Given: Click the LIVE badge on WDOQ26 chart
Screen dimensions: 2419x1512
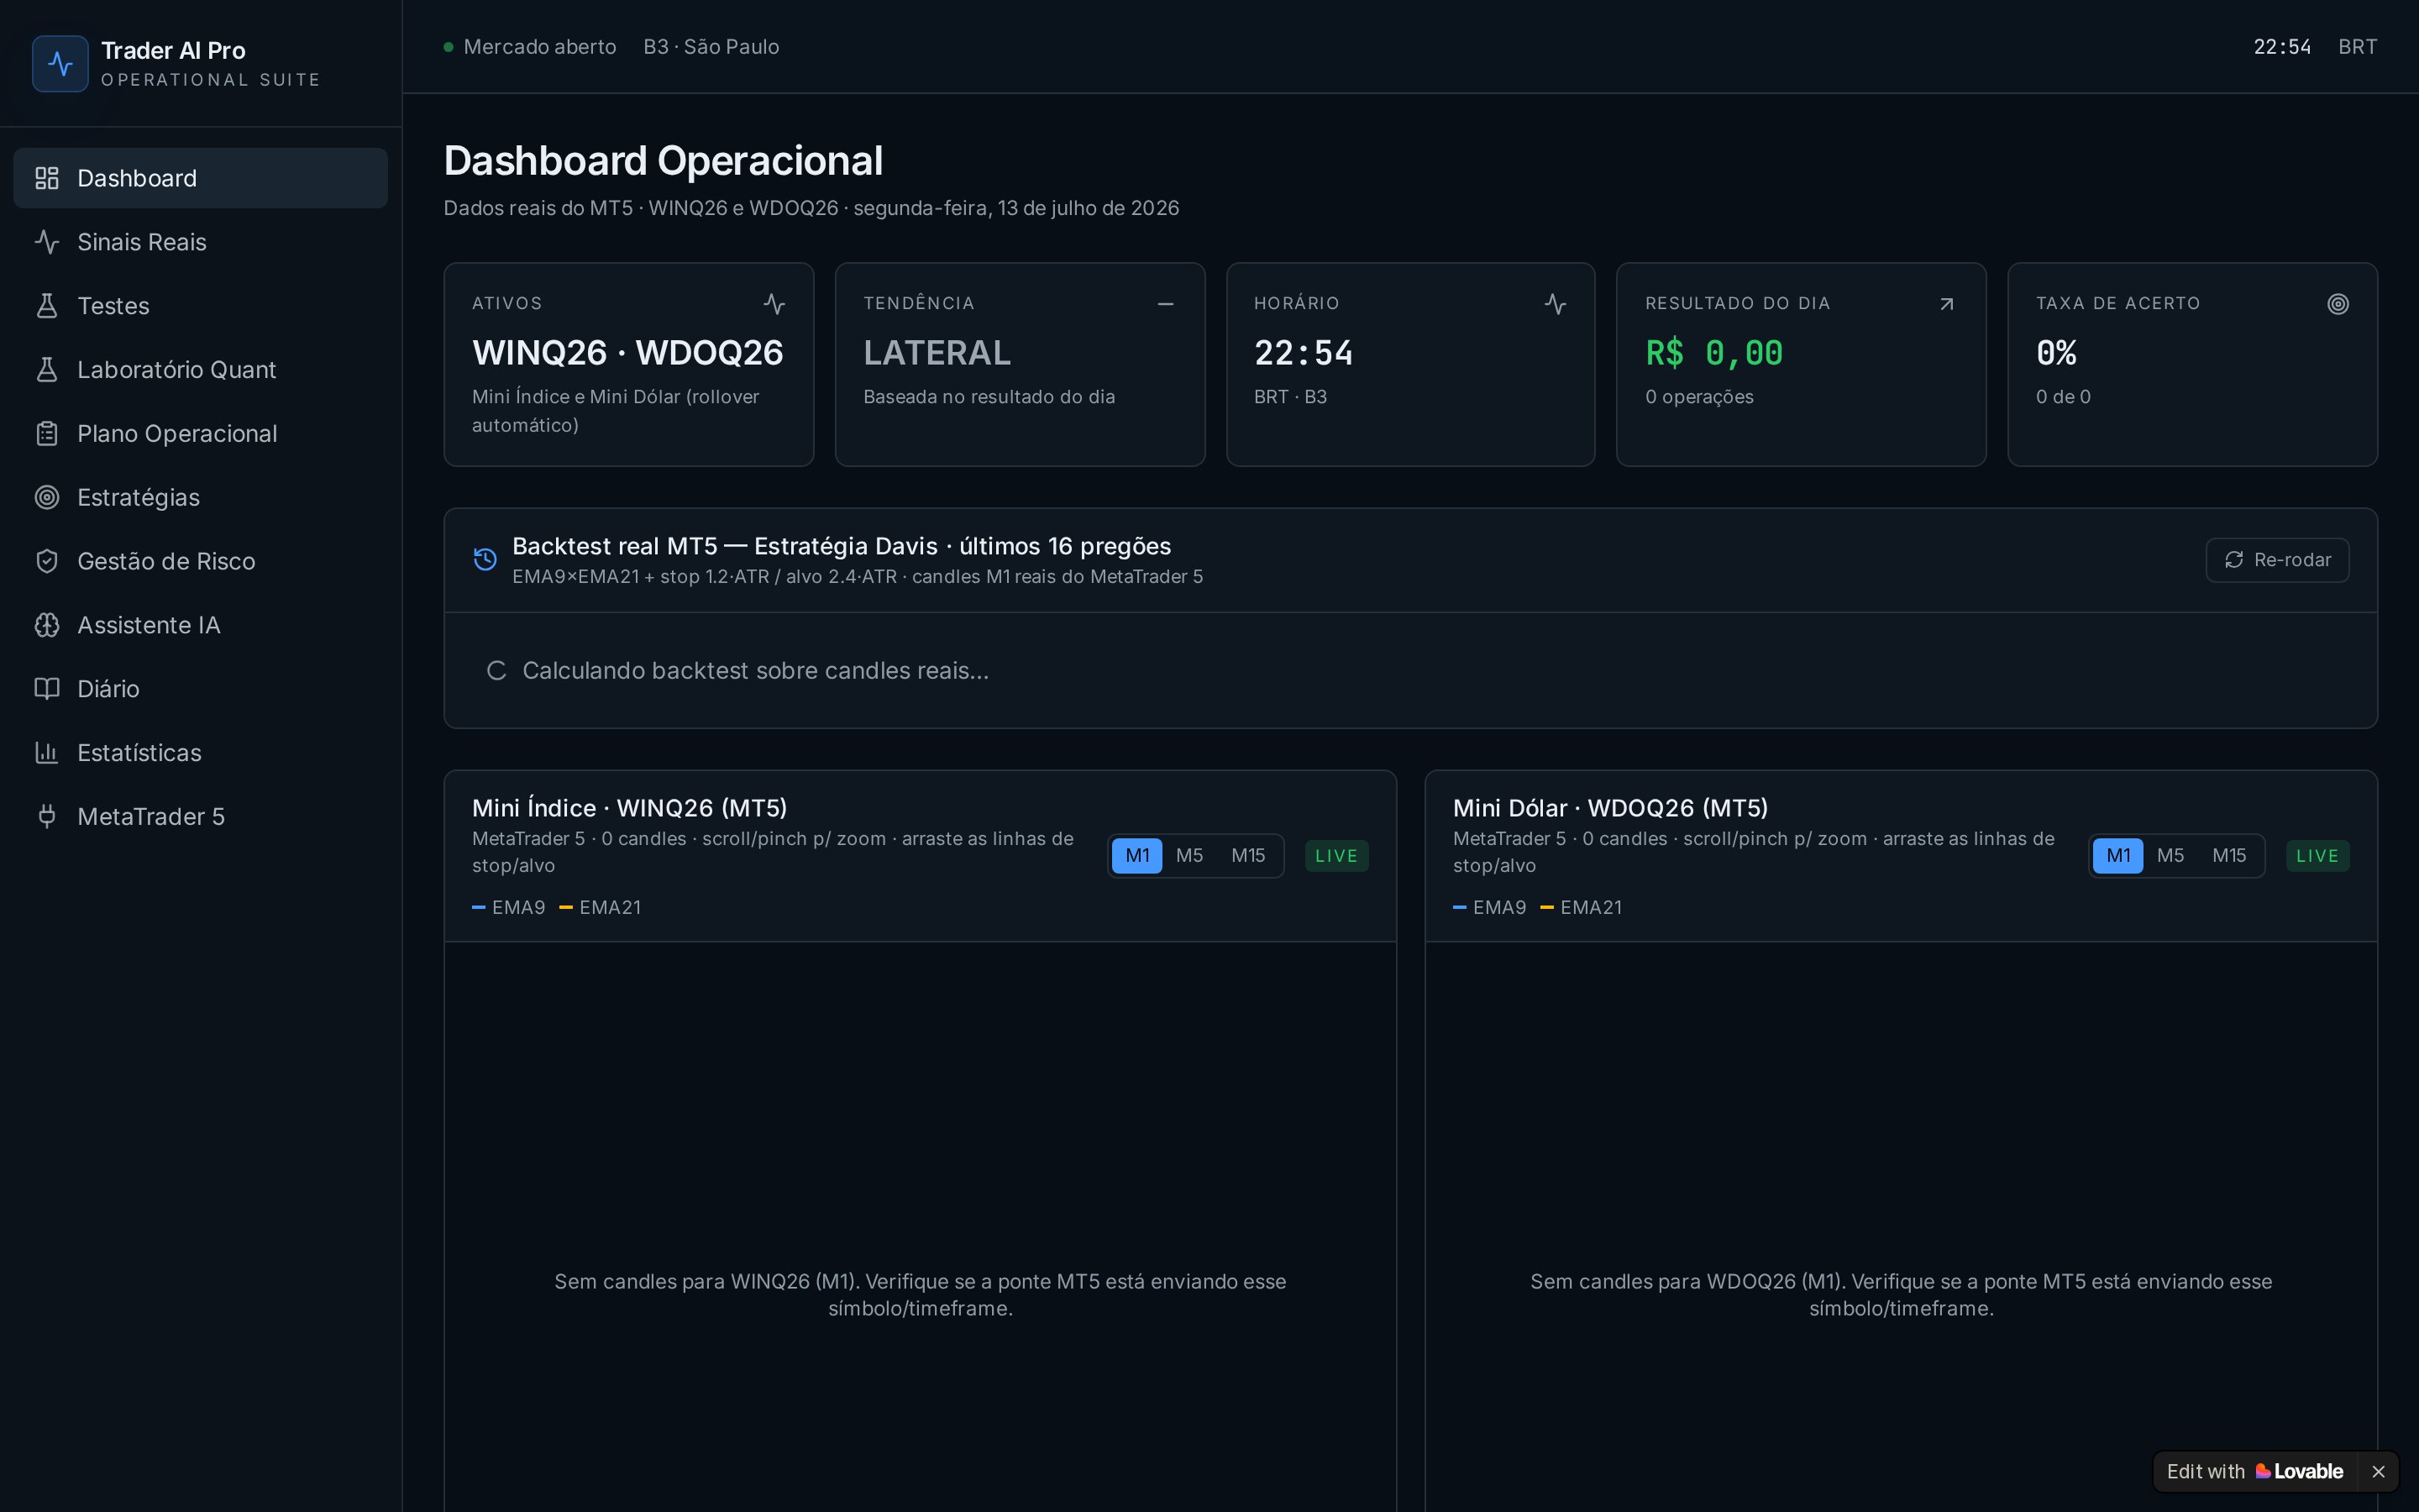Looking at the screenshot, I should point(2317,856).
